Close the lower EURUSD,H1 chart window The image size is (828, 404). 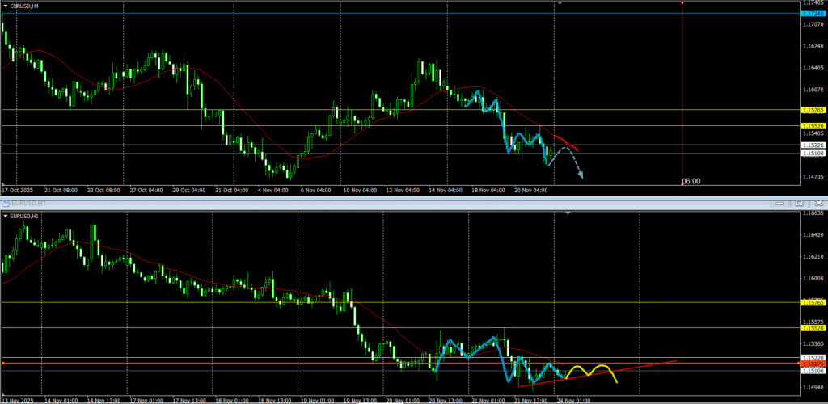pos(817,204)
